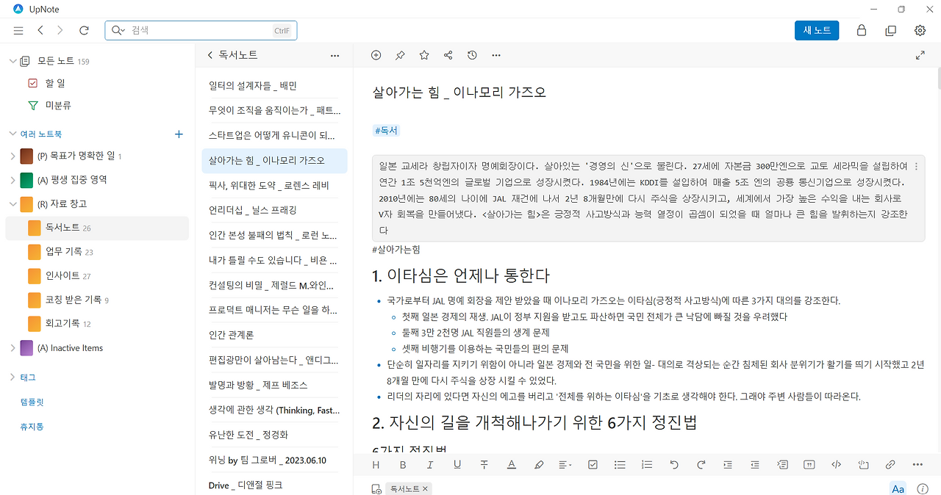Create a new note with 새 노트
The image size is (941, 495).
pos(816,30)
